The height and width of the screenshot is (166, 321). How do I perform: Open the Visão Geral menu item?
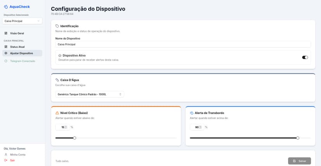click(x=17, y=33)
